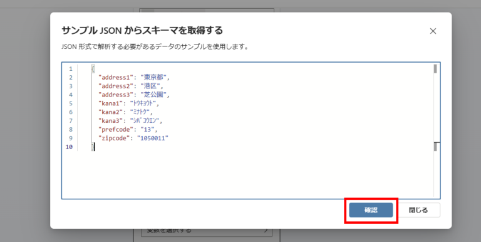Image resolution: width=481 pixels, height=242 pixels.
Task: Click the 確認 button
Action: [x=371, y=210]
